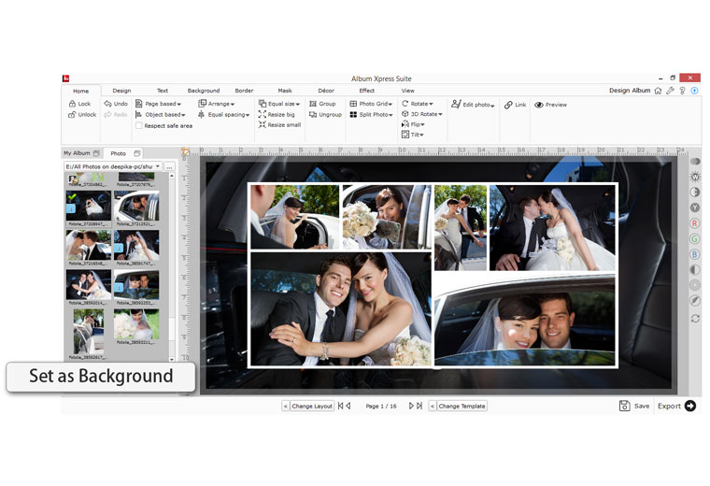
Task: Click the Unlock button
Action: (82, 115)
